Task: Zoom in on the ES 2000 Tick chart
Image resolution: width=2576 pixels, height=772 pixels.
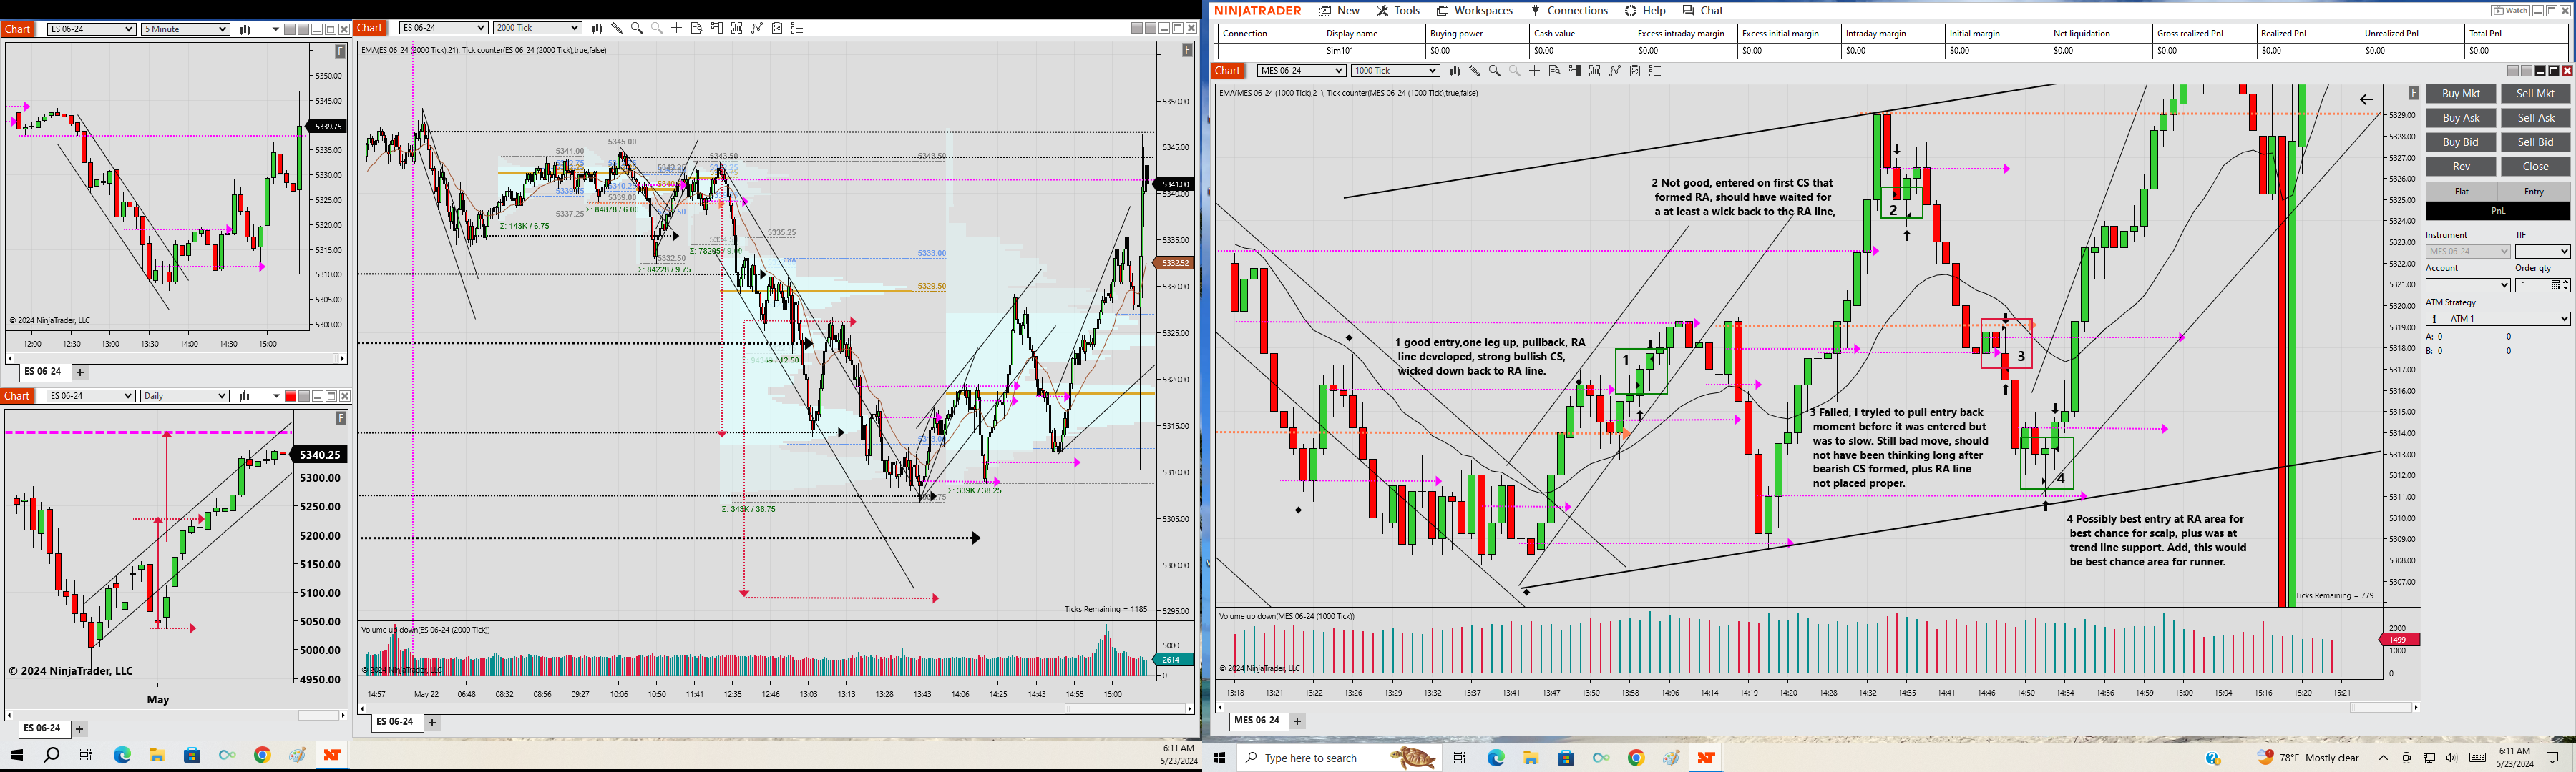Action: [x=636, y=28]
